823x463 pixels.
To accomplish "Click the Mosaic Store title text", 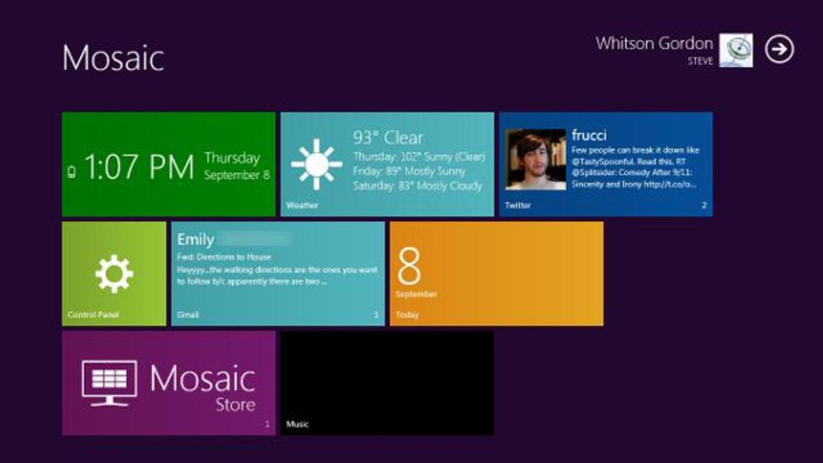I will (x=202, y=386).
